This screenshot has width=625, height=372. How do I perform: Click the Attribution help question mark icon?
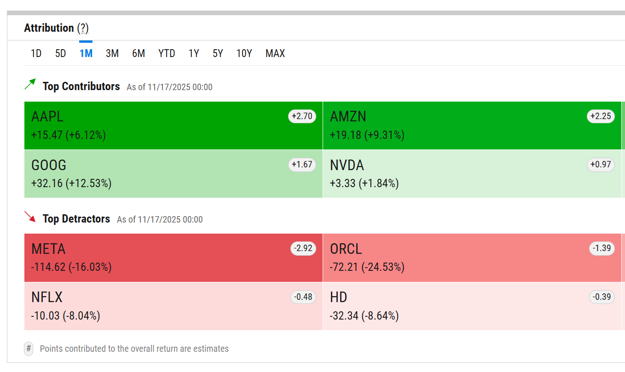pyautogui.click(x=83, y=29)
